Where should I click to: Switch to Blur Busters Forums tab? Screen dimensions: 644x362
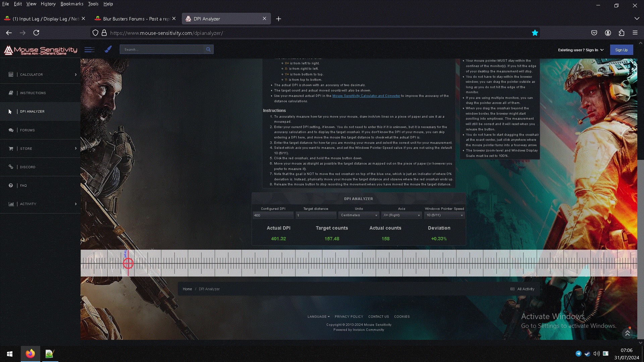(136, 19)
